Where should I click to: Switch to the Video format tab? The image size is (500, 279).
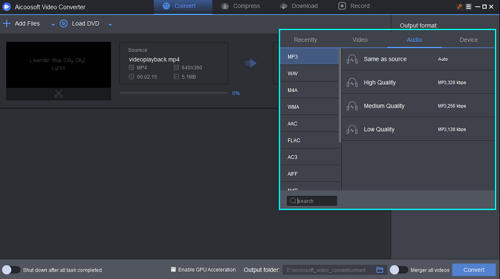tap(360, 39)
